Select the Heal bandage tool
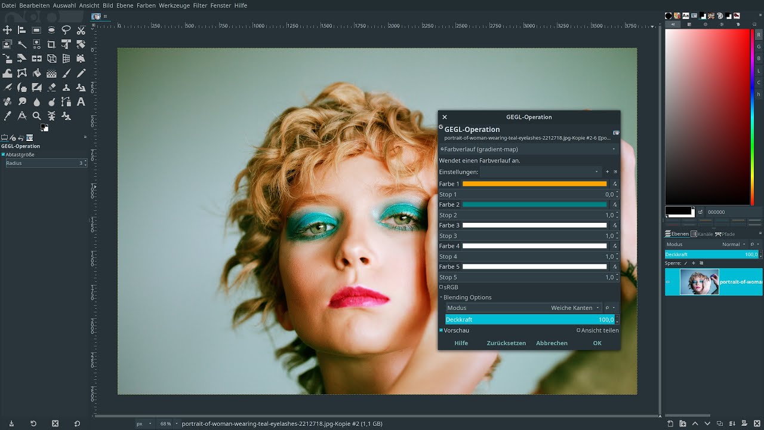Screen dimensions: 764x430 coord(7,102)
